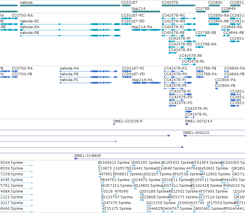Viewport: 245px width, 213px height.
Task: Open the CG42678-PI protein label
Action: tap(180, 91)
